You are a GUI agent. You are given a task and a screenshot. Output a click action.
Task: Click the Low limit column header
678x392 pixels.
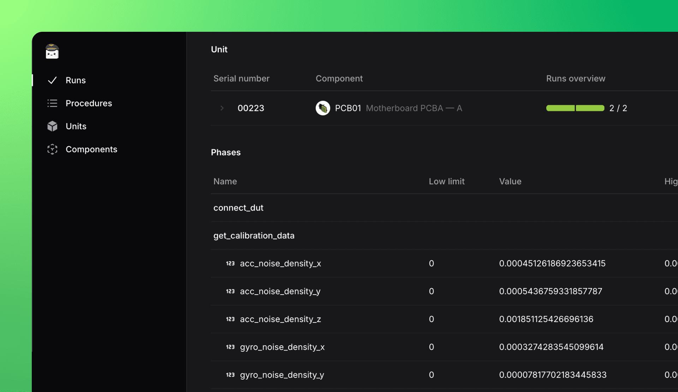pyautogui.click(x=446, y=181)
